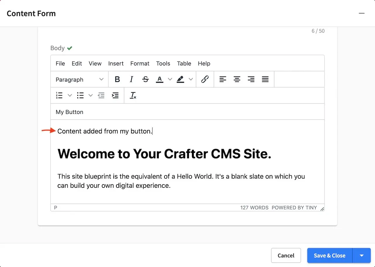375x267 pixels.
Task: Insert a bullet list
Action: [x=80, y=96]
